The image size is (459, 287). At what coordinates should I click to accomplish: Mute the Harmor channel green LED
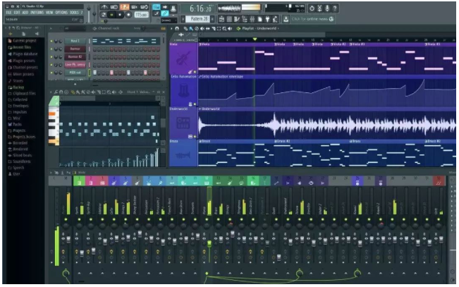(51, 49)
